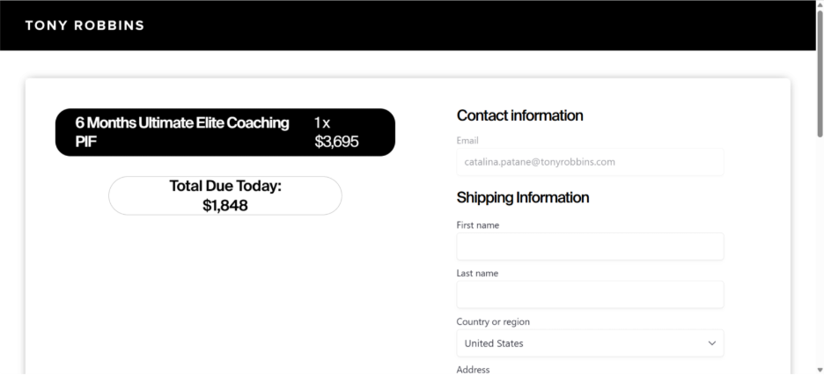This screenshot has height=375, width=824.
Task: Click the Total Due Today box
Action: 224,195
